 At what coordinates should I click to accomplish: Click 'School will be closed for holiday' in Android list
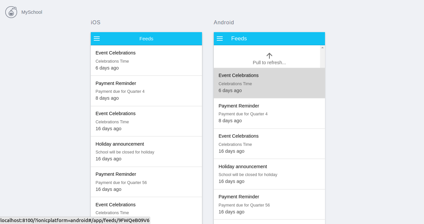point(248,175)
